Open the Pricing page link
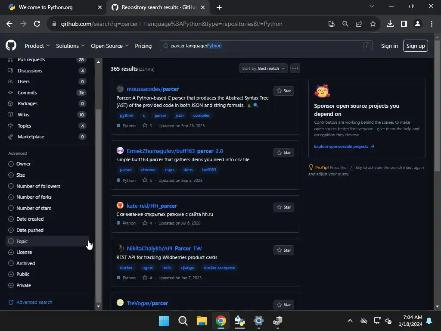Image resolution: width=441 pixels, height=331 pixels. pos(143,46)
